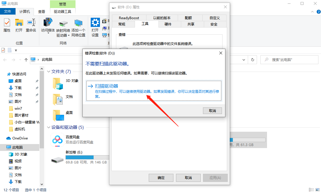
Task: Unpin 下载 from quick access
Action: [x=36, y=88]
